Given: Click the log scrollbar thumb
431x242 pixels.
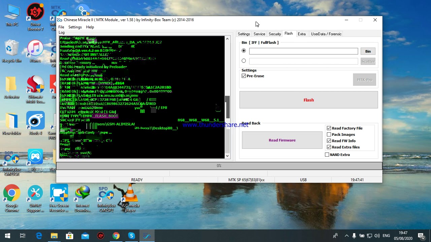Looking at the screenshot, I should 227,107.
